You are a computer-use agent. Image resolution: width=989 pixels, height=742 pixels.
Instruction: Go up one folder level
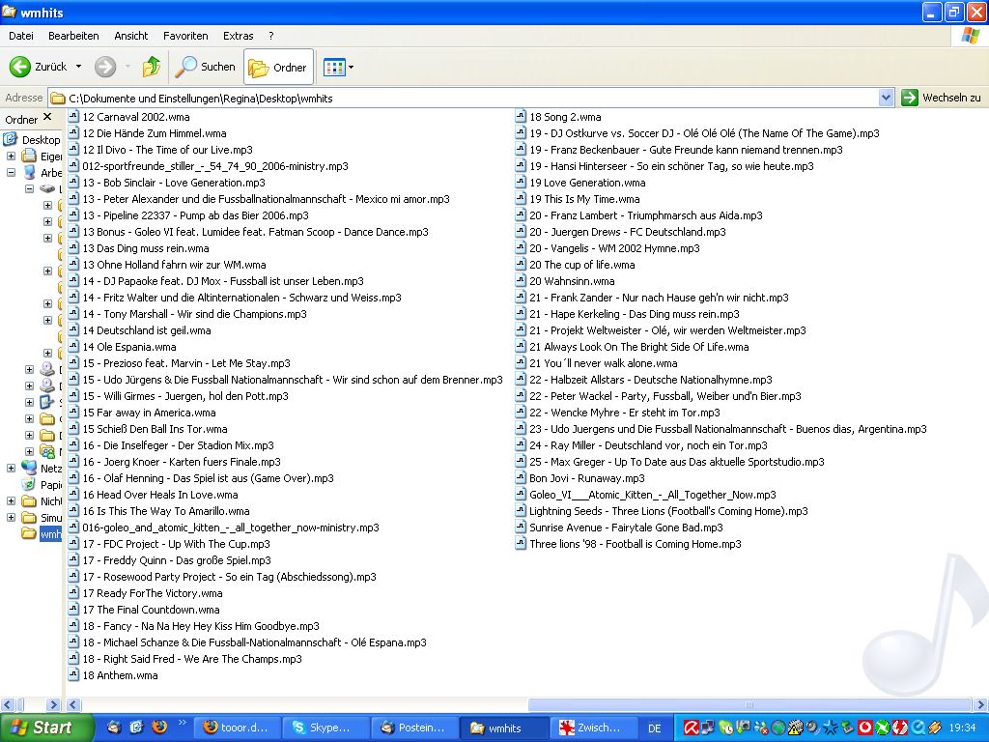pos(152,67)
